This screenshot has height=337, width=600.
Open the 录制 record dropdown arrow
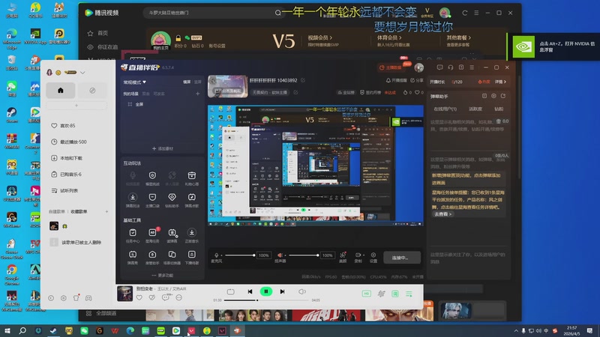pyautogui.click(x=364, y=255)
